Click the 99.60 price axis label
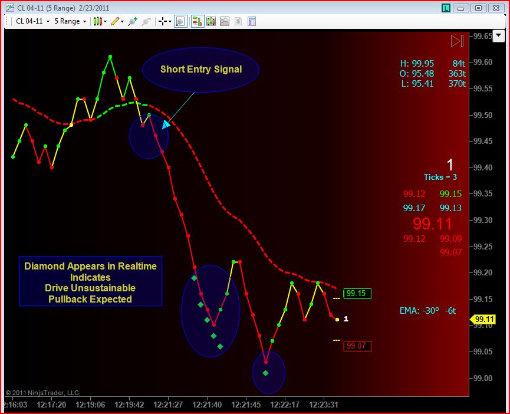Viewport: 510px width, 414px height. click(483, 62)
